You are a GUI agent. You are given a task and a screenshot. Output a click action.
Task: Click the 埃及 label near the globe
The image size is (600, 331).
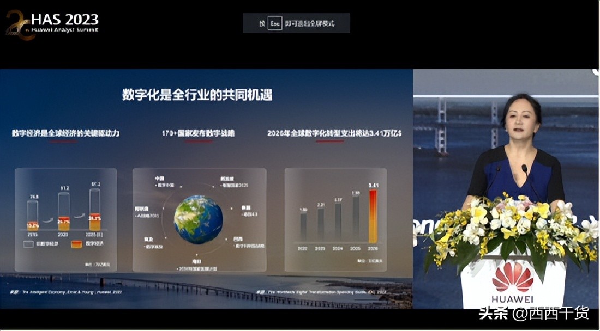[x=148, y=238]
